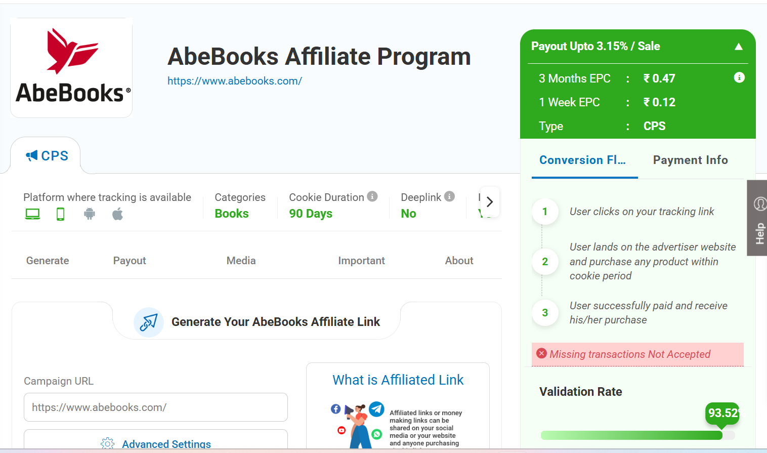The image size is (767, 453).
Task: Click the Apple platform icon
Action: tap(117, 214)
